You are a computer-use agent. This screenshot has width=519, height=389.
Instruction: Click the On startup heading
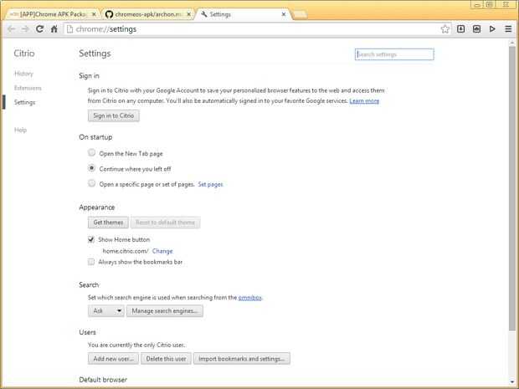click(x=95, y=137)
